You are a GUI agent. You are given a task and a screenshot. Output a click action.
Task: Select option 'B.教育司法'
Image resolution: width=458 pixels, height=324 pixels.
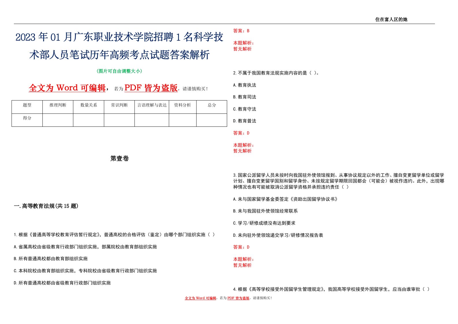[x=245, y=97]
